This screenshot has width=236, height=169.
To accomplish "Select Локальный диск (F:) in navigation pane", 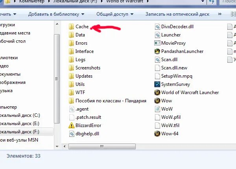I will point(20,132).
